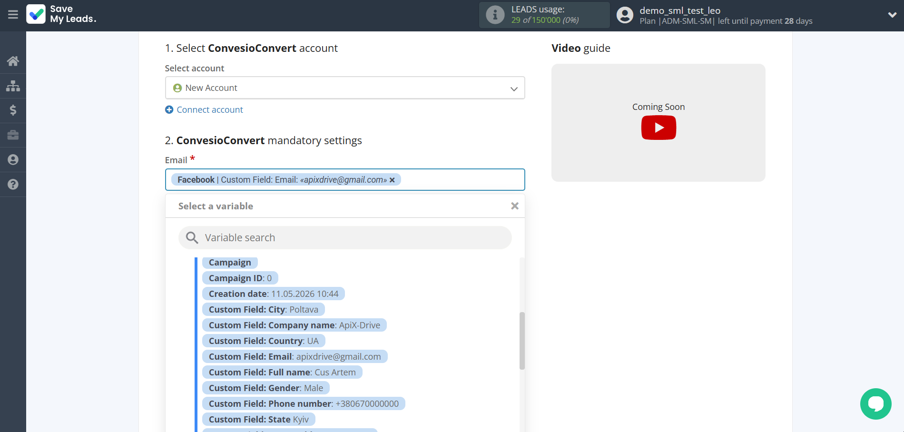Click the Connect account link

(210, 110)
